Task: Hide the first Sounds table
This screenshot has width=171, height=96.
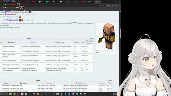Action: [91, 38]
